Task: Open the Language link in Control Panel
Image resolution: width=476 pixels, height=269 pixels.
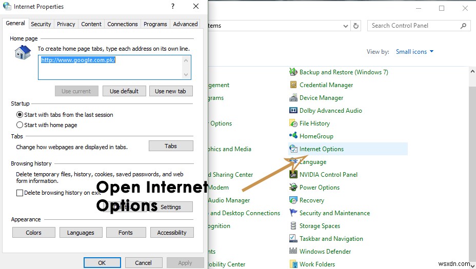Action: click(313, 162)
